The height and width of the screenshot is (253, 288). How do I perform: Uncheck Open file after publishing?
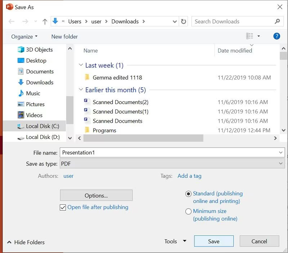pyautogui.click(x=63, y=207)
